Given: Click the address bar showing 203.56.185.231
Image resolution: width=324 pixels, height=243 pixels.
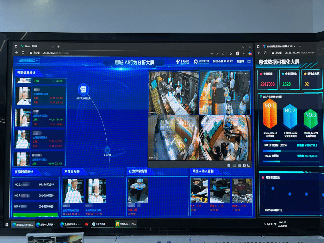Looking at the screenshot, I should pyautogui.click(x=57, y=53).
